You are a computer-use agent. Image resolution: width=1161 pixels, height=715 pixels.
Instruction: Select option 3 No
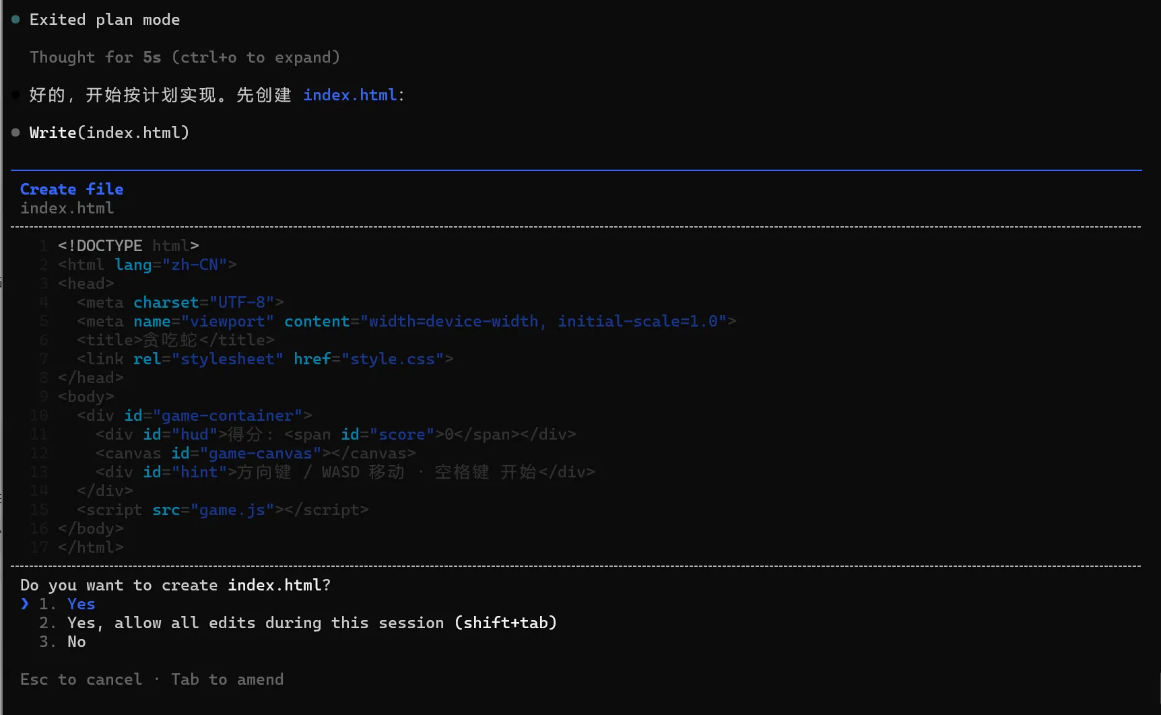pos(62,642)
